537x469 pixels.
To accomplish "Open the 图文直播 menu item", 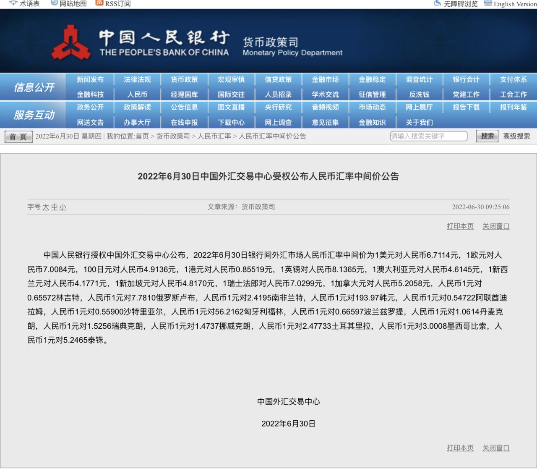I will [x=231, y=107].
